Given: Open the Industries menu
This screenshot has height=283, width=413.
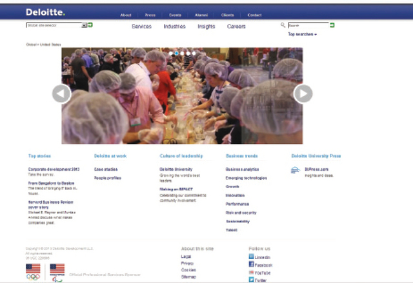Looking at the screenshot, I should 174,26.
